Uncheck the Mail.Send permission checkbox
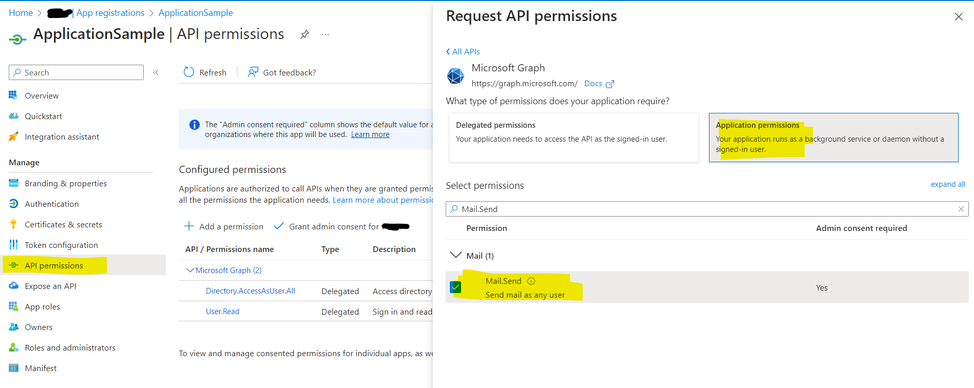Screen dimensions: 974x388 [x=455, y=287]
